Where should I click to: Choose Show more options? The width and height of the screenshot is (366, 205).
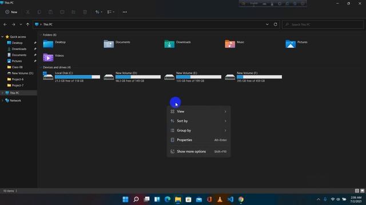pos(198,151)
